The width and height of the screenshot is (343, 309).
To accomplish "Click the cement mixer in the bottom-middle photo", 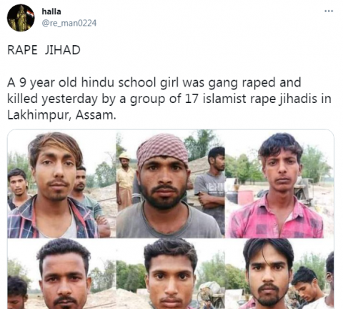I will coord(211,295).
